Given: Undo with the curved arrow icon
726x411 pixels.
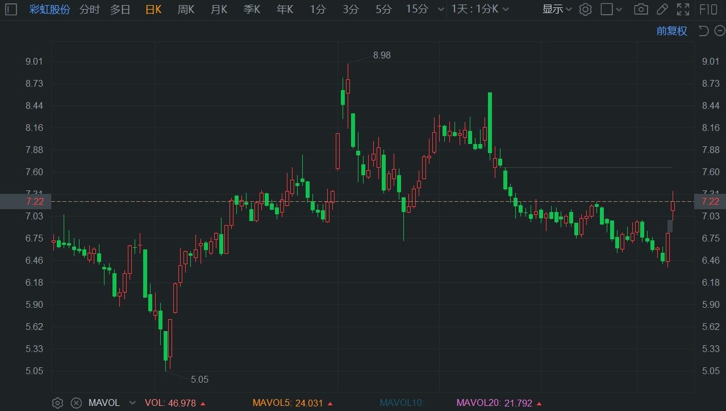Looking at the screenshot, I should tap(703, 31).
